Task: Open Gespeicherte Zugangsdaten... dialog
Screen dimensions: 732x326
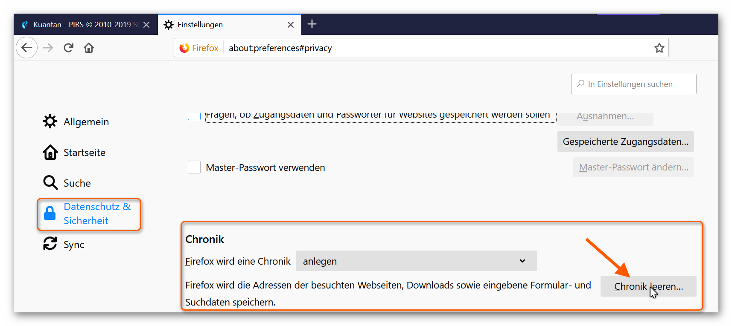Action: click(625, 141)
